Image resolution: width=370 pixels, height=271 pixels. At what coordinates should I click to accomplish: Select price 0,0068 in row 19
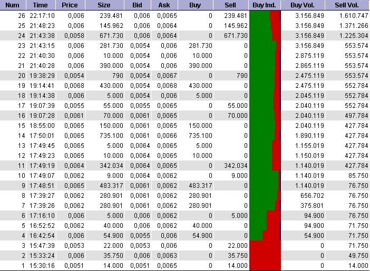(74, 86)
